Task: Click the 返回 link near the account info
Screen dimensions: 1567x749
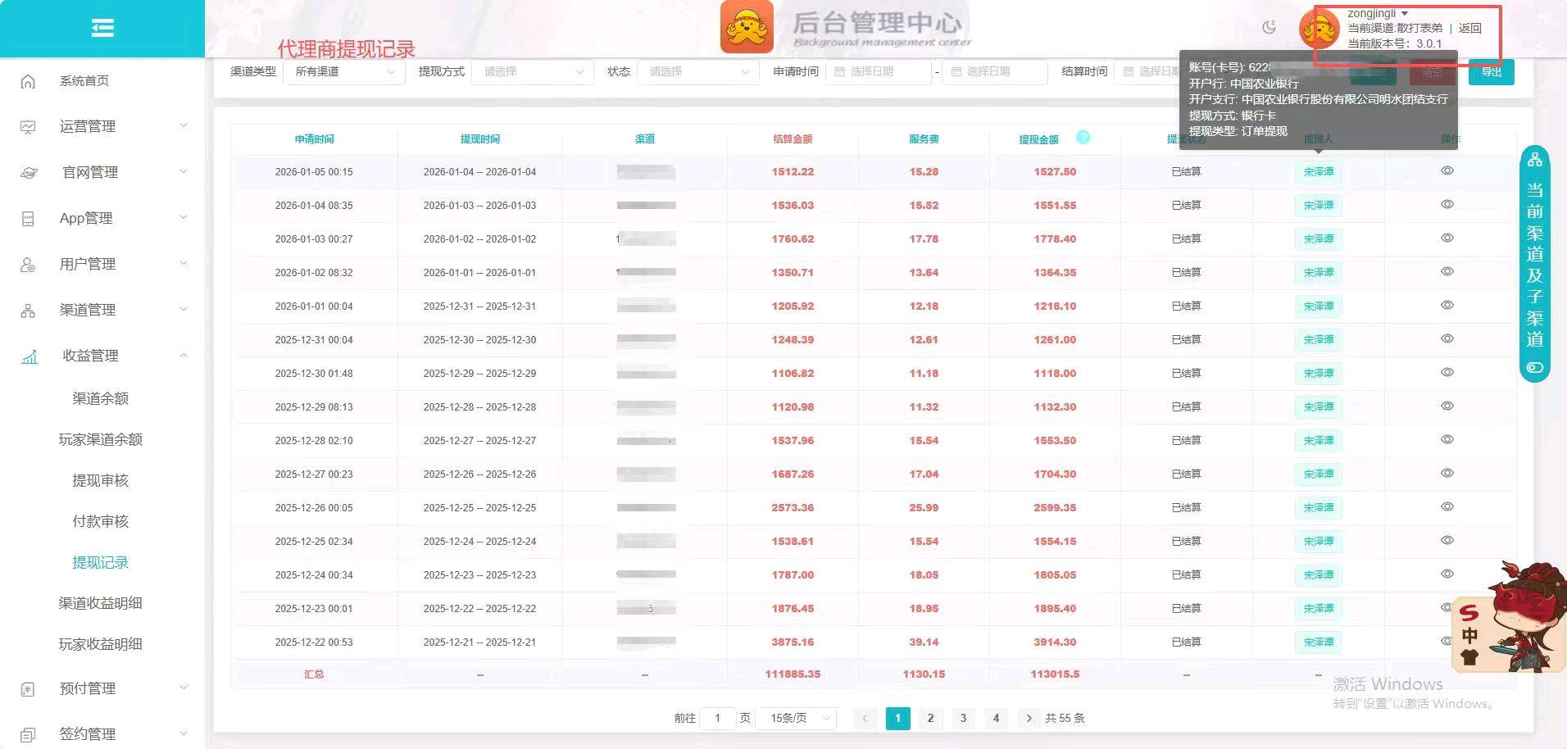Action: (1469, 27)
